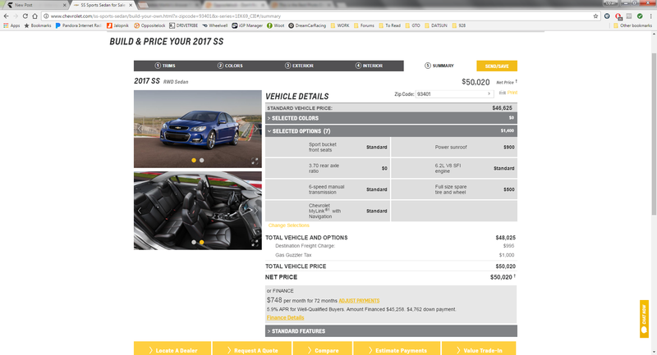Screen dimensions: 657x355
Task: Expand exterior car image to fullscreen
Action: [255, 161]
